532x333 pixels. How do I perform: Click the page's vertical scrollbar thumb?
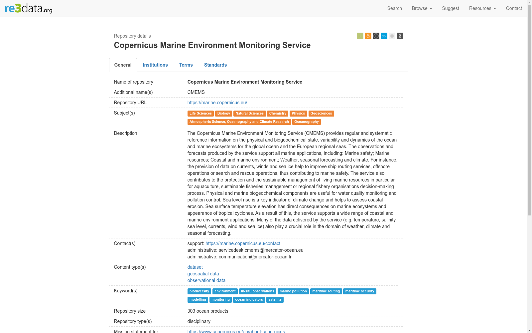tap(529, 110)
